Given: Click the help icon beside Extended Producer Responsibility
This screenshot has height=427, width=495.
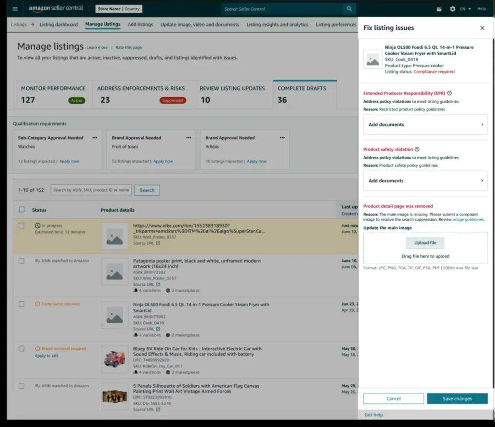Looking at the screenshot, I should point(450,93).
